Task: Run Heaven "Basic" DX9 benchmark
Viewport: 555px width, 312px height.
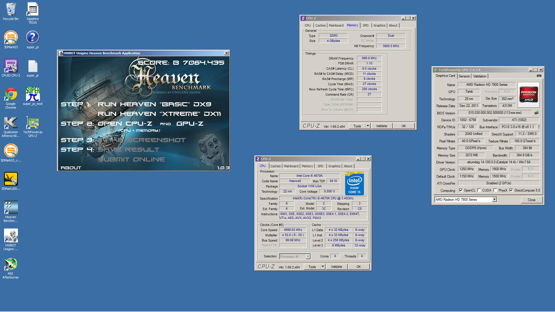Action: point(154,104)
